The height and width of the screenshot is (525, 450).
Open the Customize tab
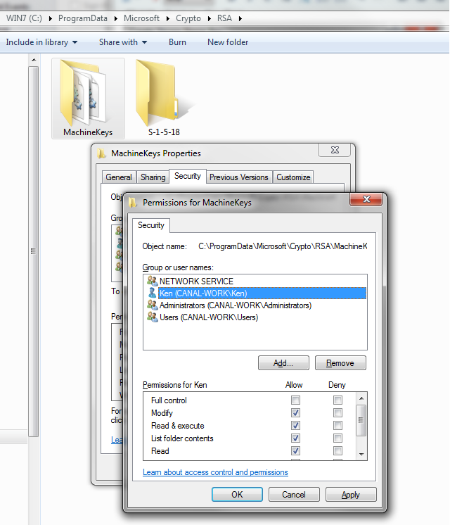[x=293, y=177]
